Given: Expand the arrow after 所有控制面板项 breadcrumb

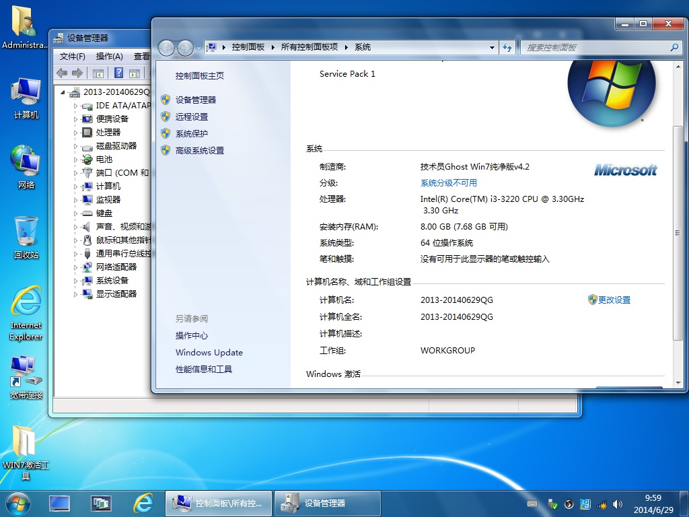Looking at the screenshot, I should [x=347, y=47].
